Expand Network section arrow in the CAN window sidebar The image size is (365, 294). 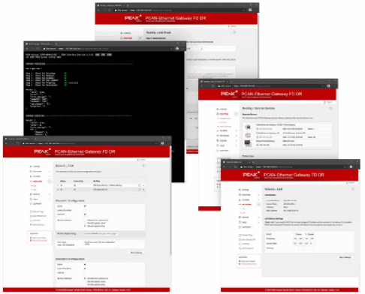point(50,181)
